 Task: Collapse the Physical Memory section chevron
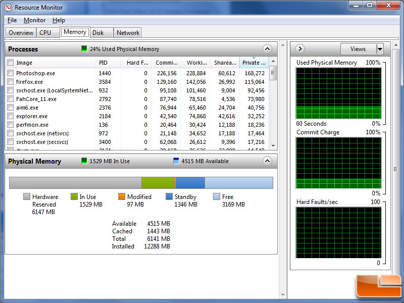tap(267, 161)
